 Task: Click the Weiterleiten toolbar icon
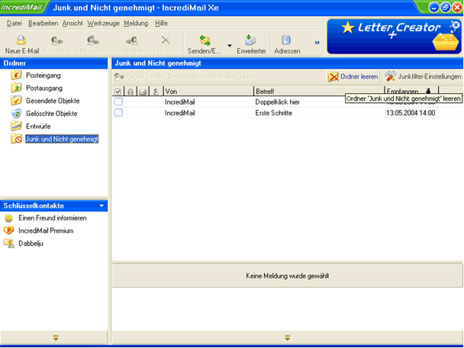132,40
